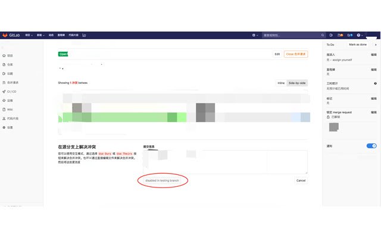This screenshot has height=238, width=381.
Task: Click edit link beside milestone section
Action: pyautogui.click(x=374, y=70)
